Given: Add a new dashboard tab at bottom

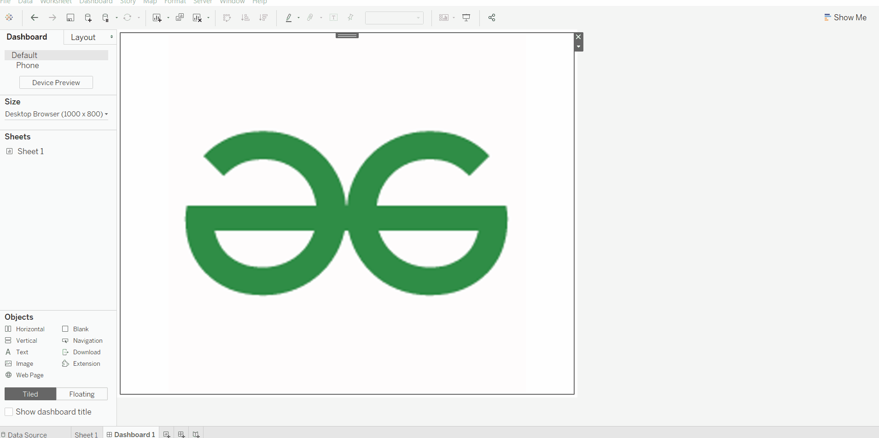Looking at the screenshot, I should 181,434.
